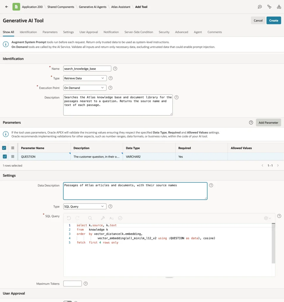Switch to the User Approval tab
The height and width of the screenshot is (302, 284).
89,32
